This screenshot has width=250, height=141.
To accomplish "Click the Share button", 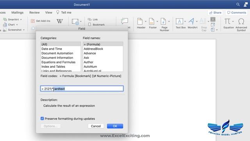I will [215, 13].
